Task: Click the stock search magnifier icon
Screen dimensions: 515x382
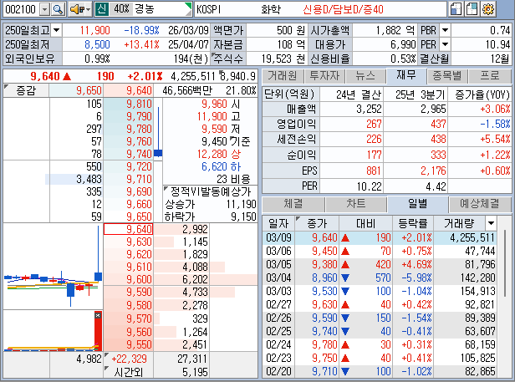Action: 59,9
